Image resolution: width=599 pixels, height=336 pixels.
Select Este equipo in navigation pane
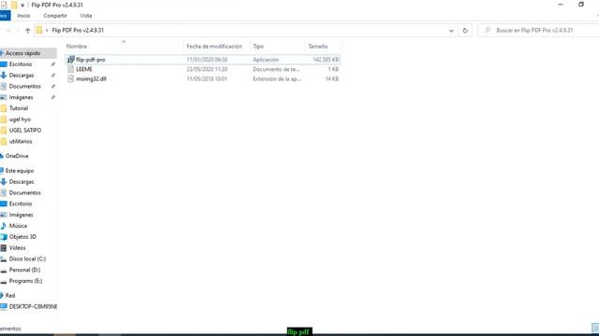click(20, 171)
